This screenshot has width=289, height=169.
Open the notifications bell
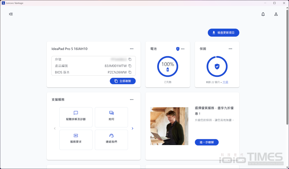point(263,14)
